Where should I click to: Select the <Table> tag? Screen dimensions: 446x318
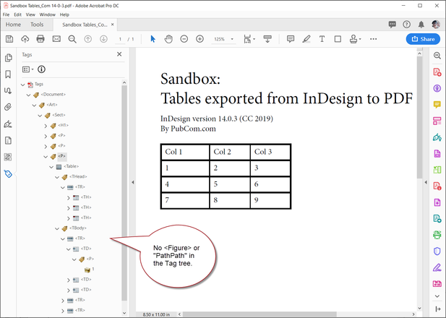[71, 166]
